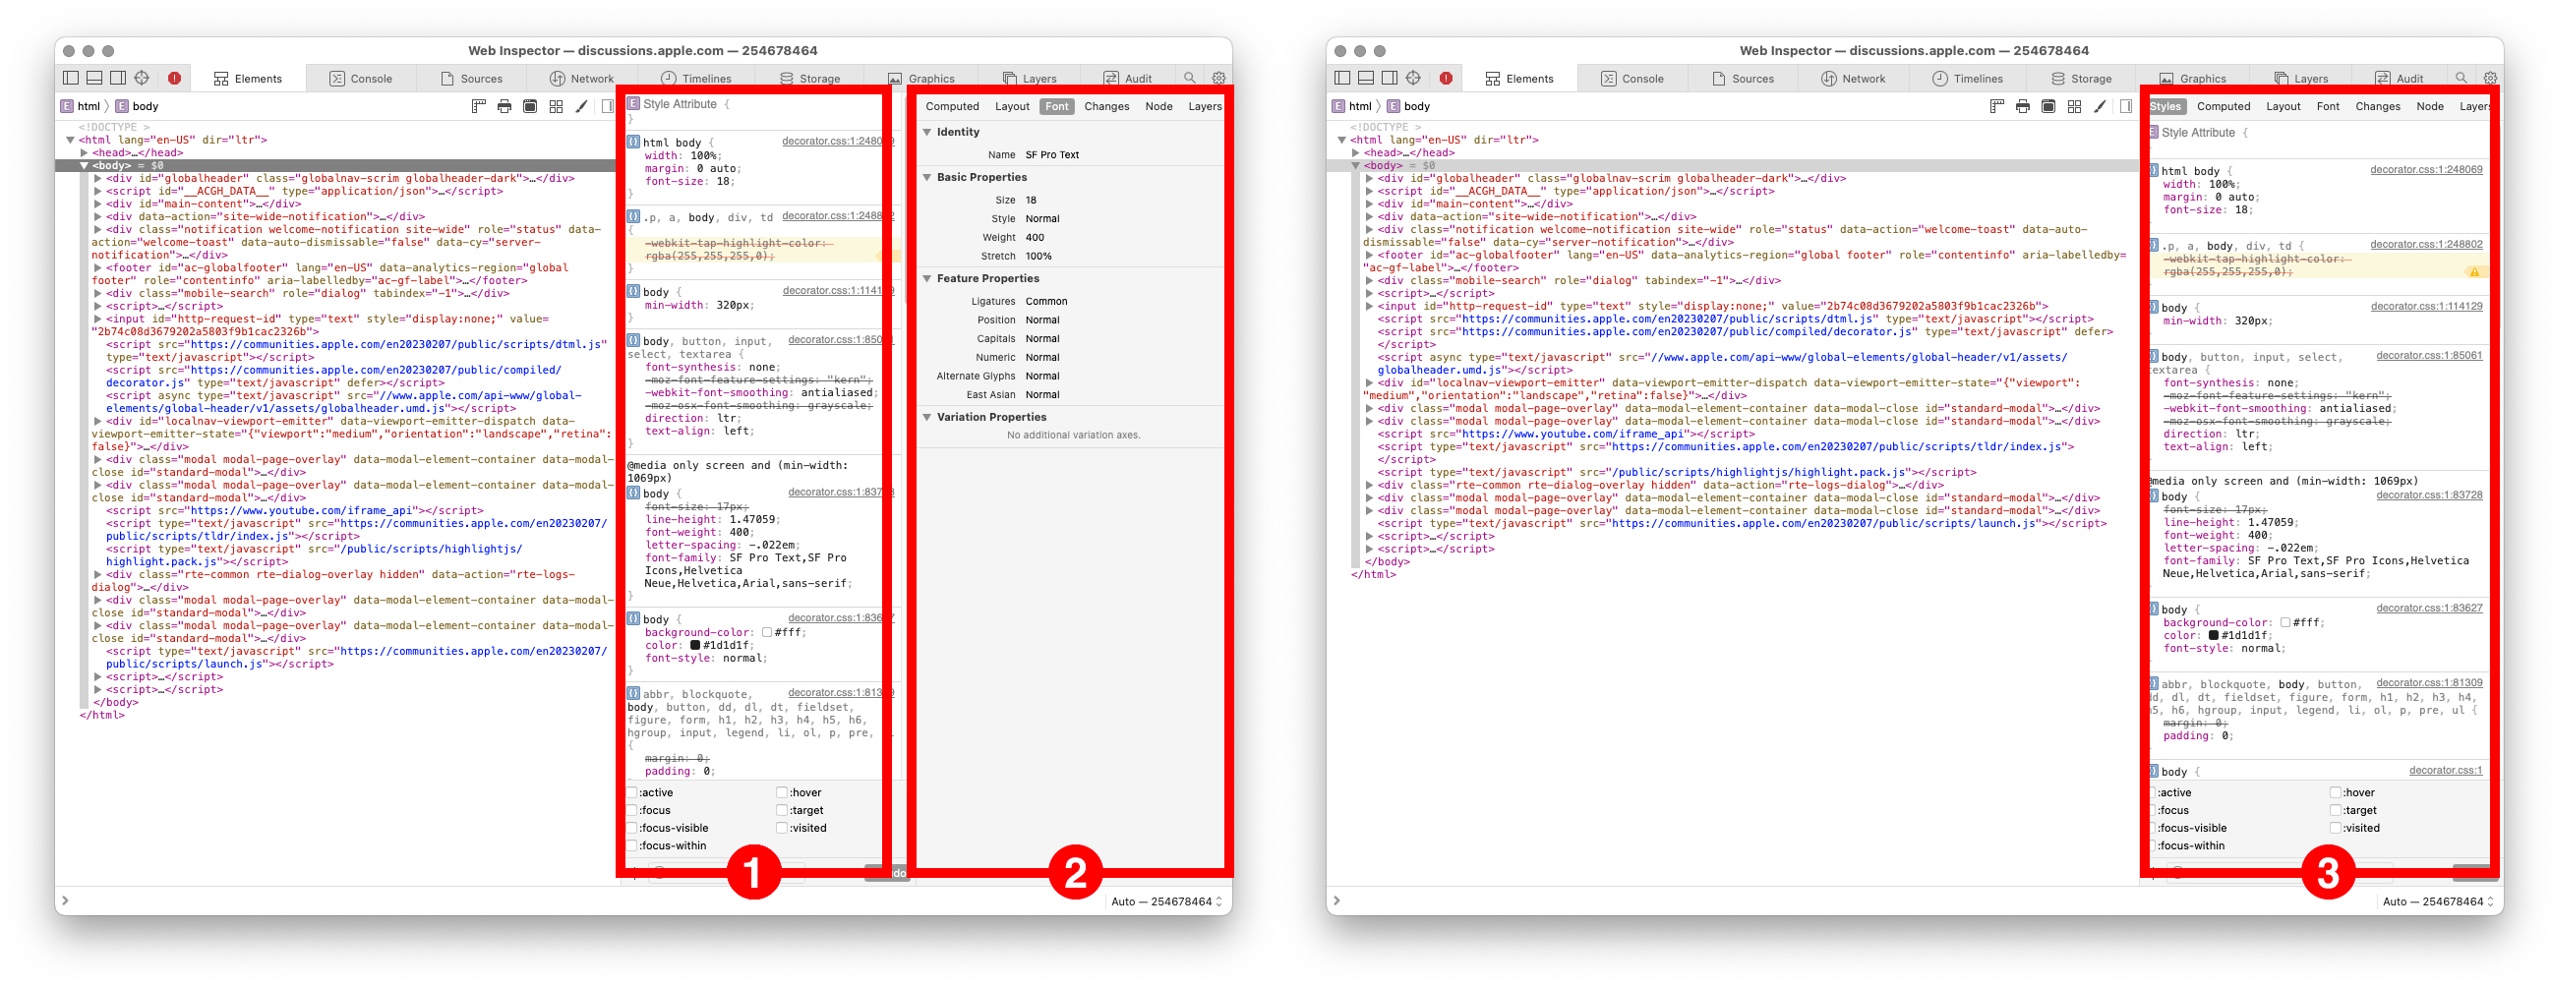In left inspector, toggle the :active checkbox
The image size is (2551, 988).
631,792
